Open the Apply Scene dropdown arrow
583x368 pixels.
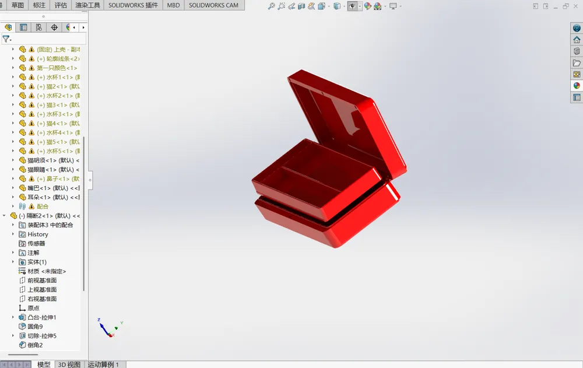[x=385, y=6]
